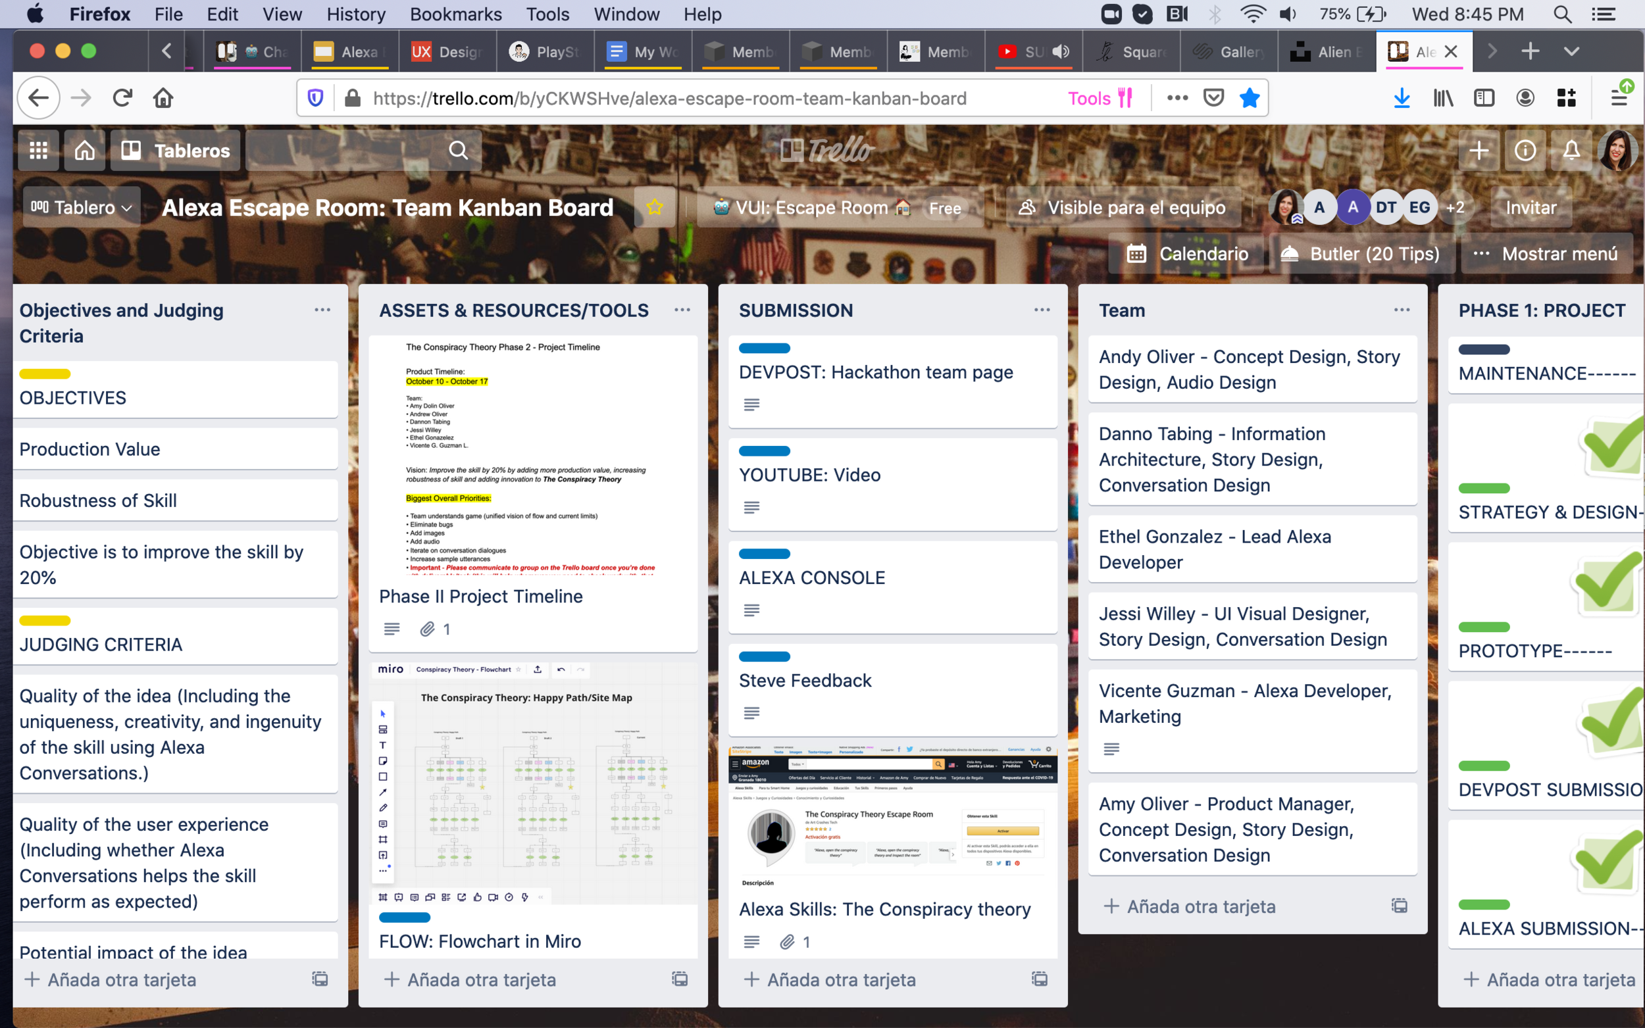Open the Trello apps grid icon
1645x1028 pixels.
39,150
